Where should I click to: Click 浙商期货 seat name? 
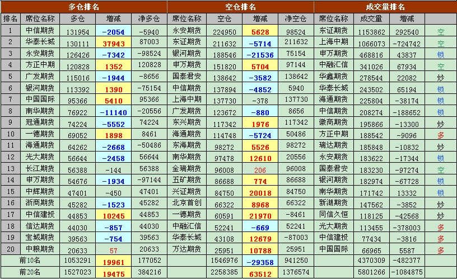click(40, 203)
